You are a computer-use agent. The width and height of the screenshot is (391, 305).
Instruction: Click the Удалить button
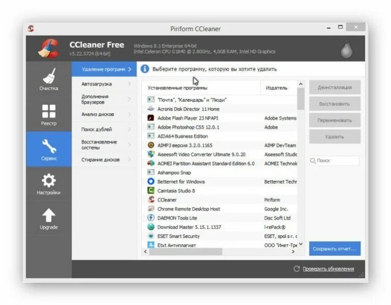pyautogui.click(x=335, y=136)
